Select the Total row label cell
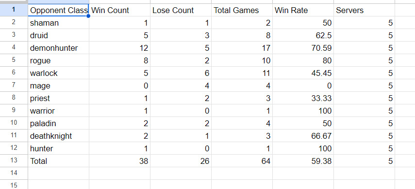415x189 pixels. click(58, 161)
